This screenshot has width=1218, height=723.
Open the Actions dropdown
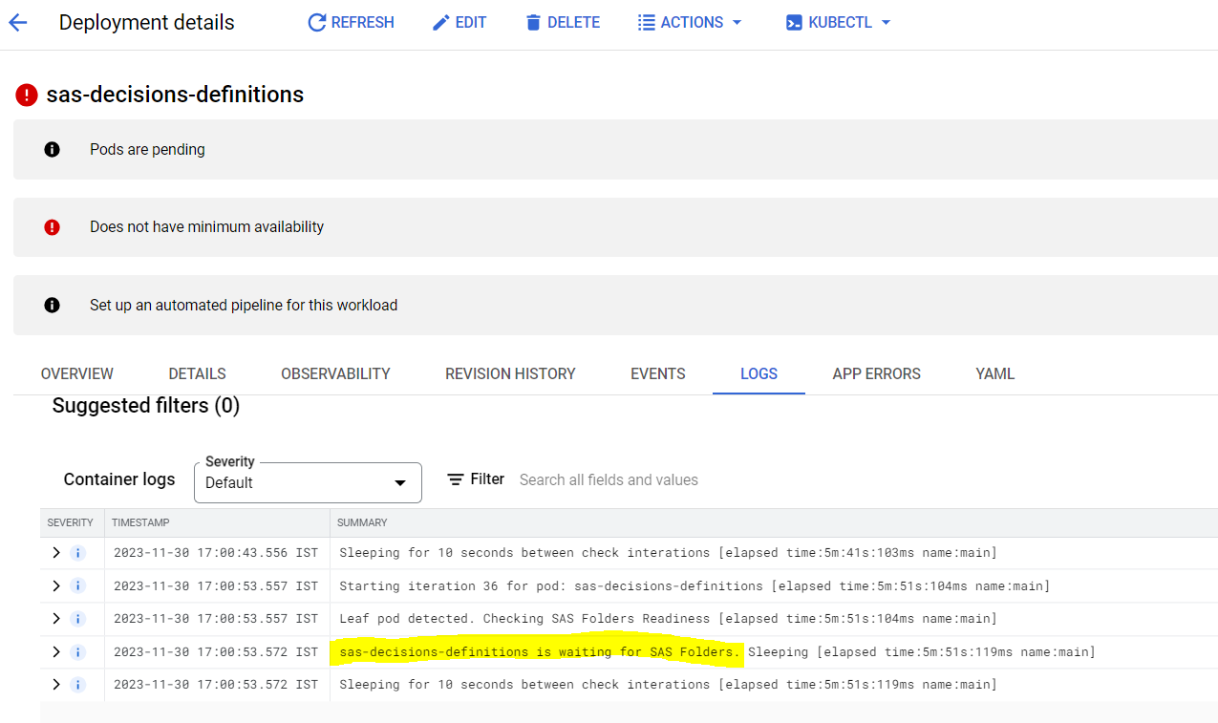(689, 22)
